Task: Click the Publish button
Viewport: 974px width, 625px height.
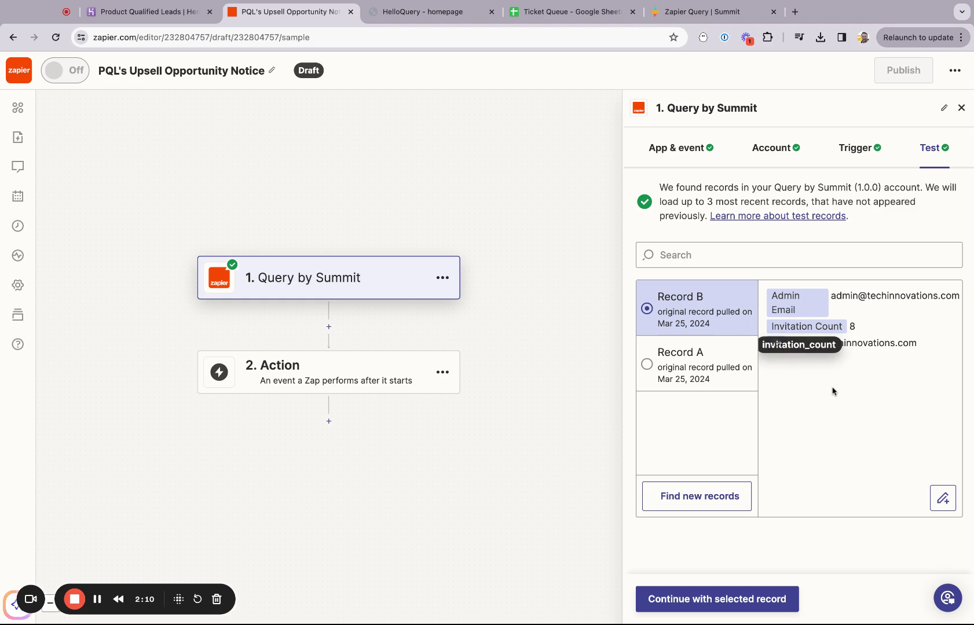Action: (903, 70)
